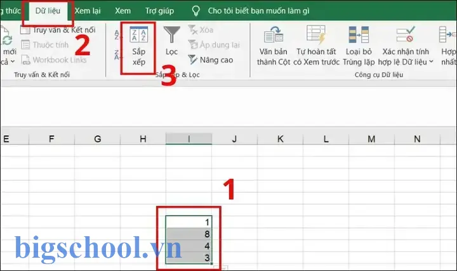The height and width of the screenshot is (271, 457).
Task: Click Tự hoàn tất có Xem trước
Action: pos(316,46)
